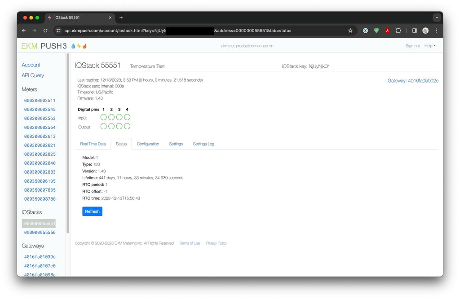Click the browser back arrow
Image resolution: width=460 pixels, height=299 pixels.
pyautogui.click(x=24, y=31)
